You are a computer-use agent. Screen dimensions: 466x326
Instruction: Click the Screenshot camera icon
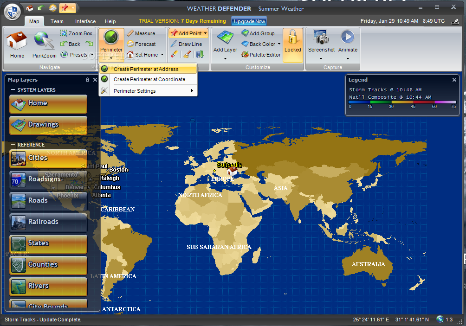321,38
